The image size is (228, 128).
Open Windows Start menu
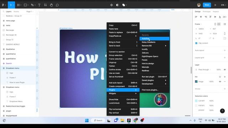[x=87, y=121]
